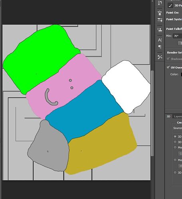Screen dimensions: 182x199
Task: Click the 3D Paint brush icon in Properties
Action: (170, 5)
